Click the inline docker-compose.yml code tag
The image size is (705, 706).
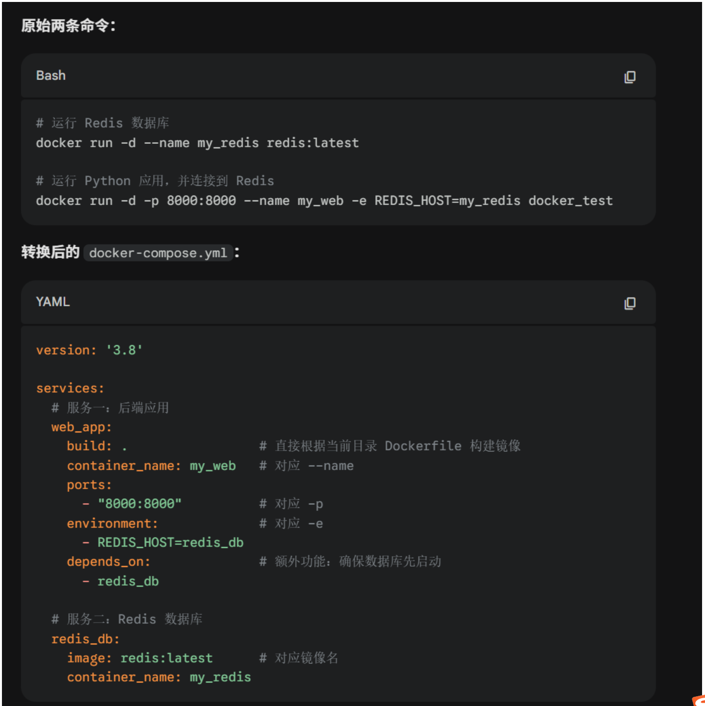[158, 253]
